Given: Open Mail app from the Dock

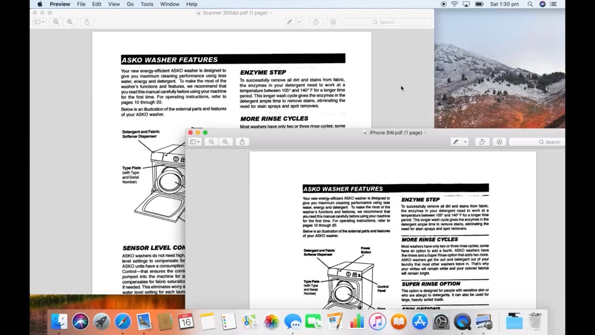Looking at the screenshot, I should coord(144,322).
